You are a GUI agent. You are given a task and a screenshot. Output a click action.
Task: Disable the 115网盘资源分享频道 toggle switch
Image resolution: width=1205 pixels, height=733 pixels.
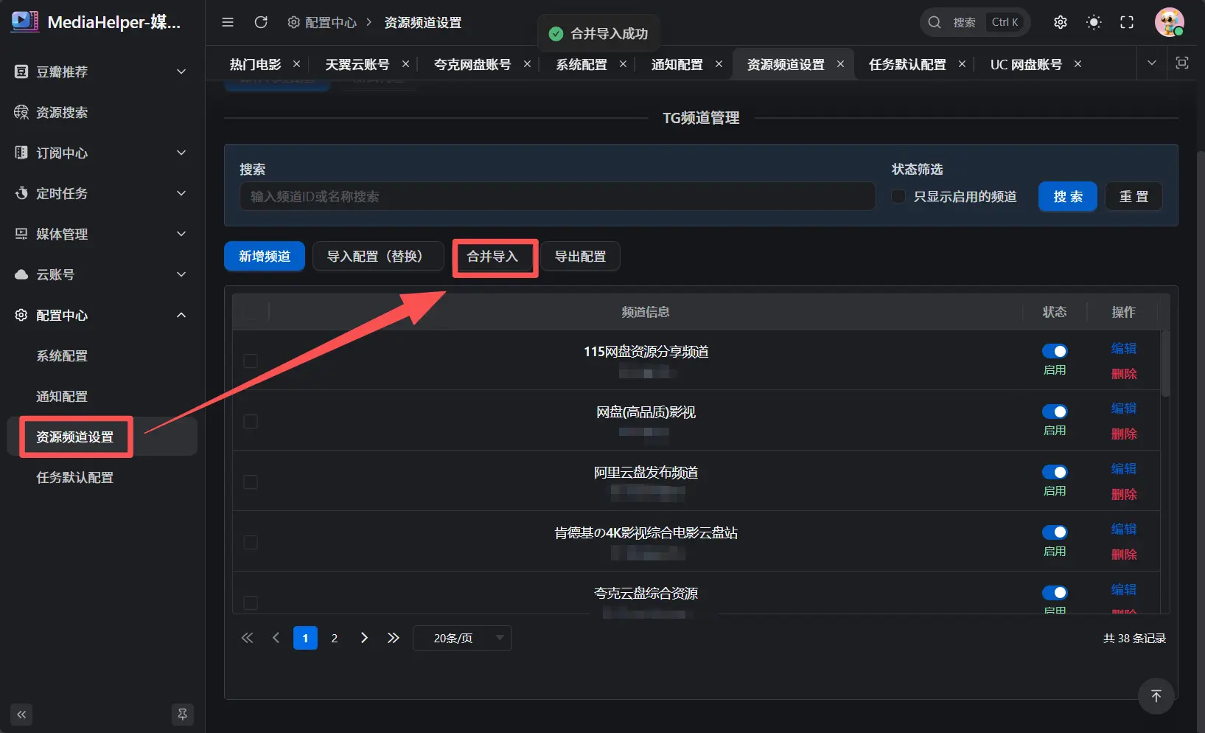coord(1054,351)
